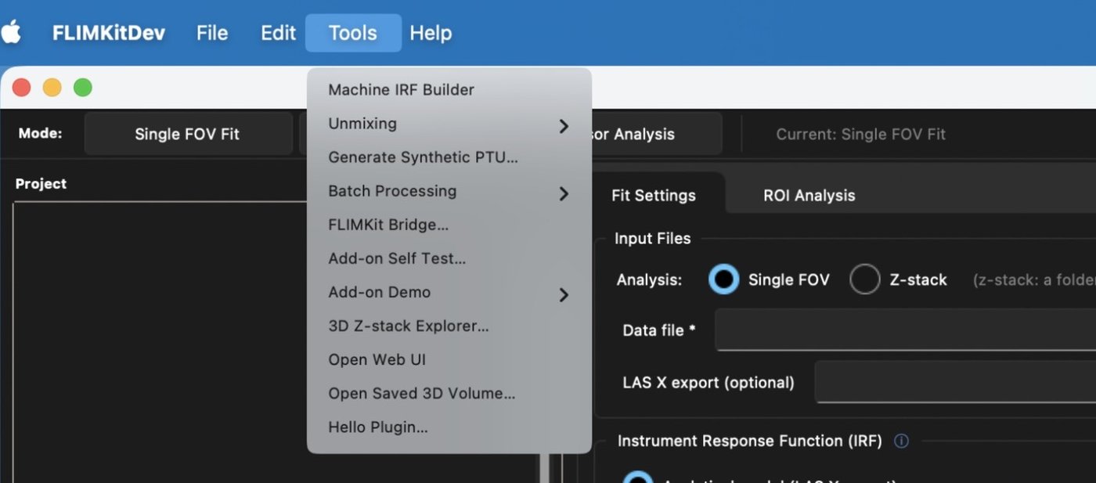The image size is (1096, 483).
Task: Choose Open Web UI
Action: click(449, 359)
